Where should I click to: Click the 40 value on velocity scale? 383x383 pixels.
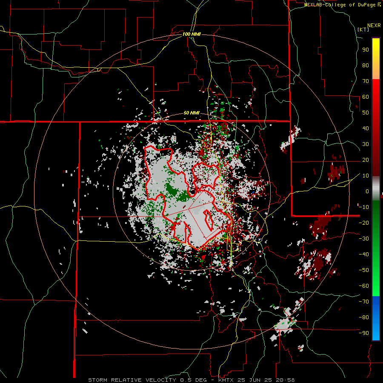click(x=366, y=129)
